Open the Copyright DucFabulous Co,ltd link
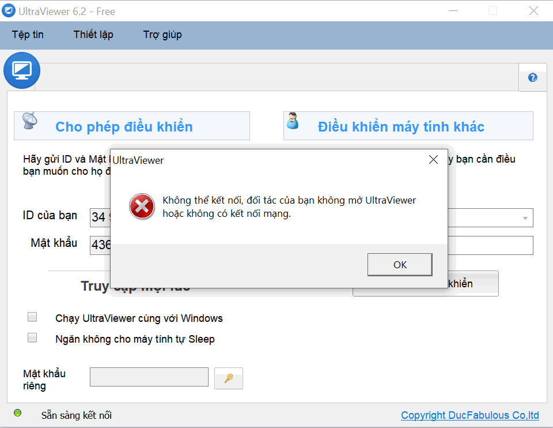 (470, 415)
